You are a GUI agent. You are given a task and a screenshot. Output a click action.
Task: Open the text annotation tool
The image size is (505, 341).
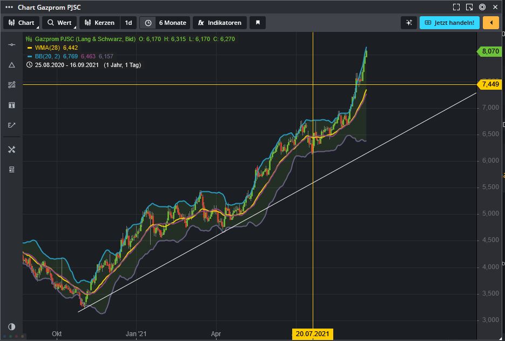pos(11,105)
